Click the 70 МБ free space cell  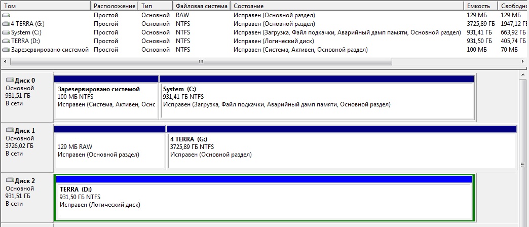pyautogui.click(x=509, y=50)
